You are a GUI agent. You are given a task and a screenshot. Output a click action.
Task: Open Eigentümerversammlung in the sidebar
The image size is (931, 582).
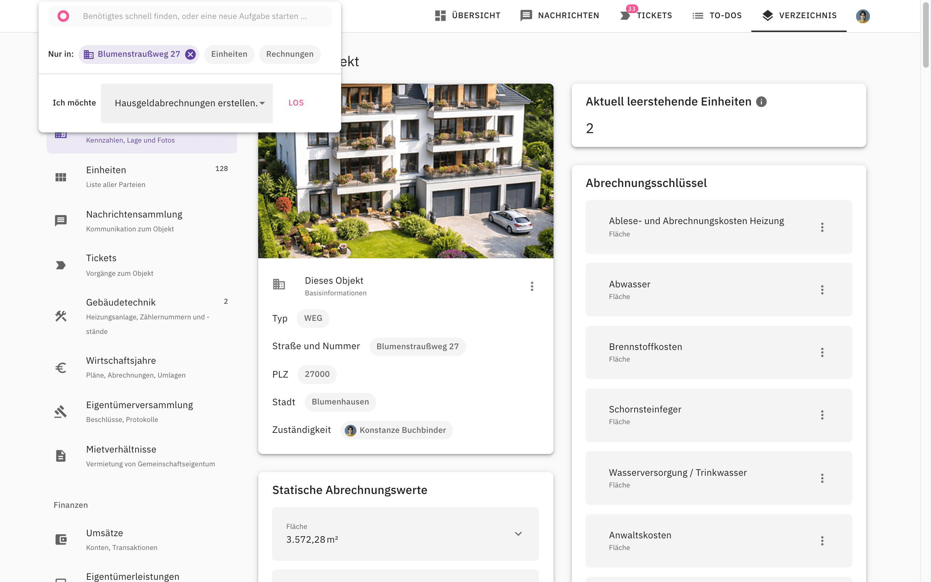141,412
